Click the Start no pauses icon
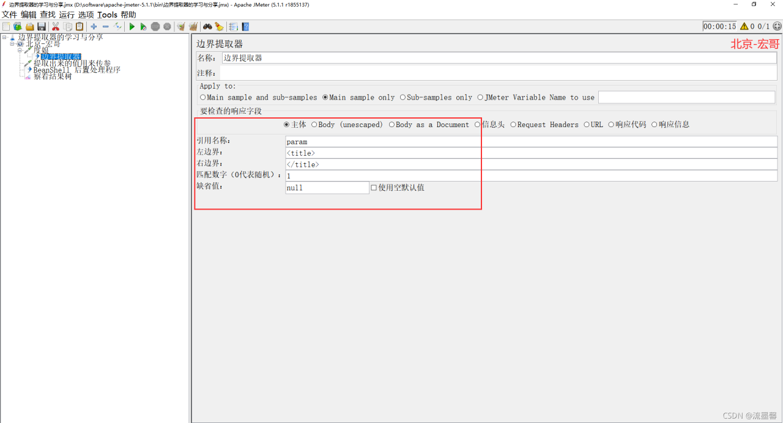 [x=143, y=26]
